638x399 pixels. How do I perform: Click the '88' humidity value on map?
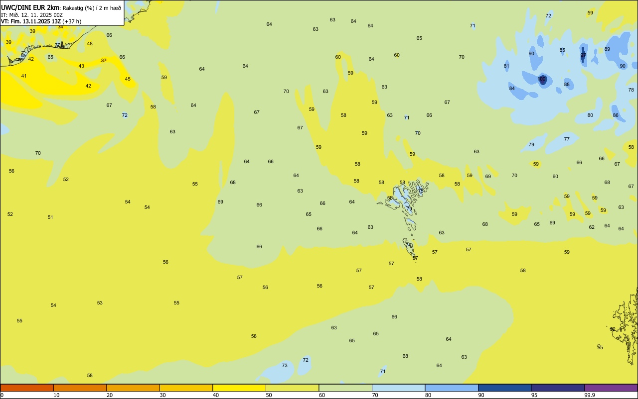click(567, 85)
